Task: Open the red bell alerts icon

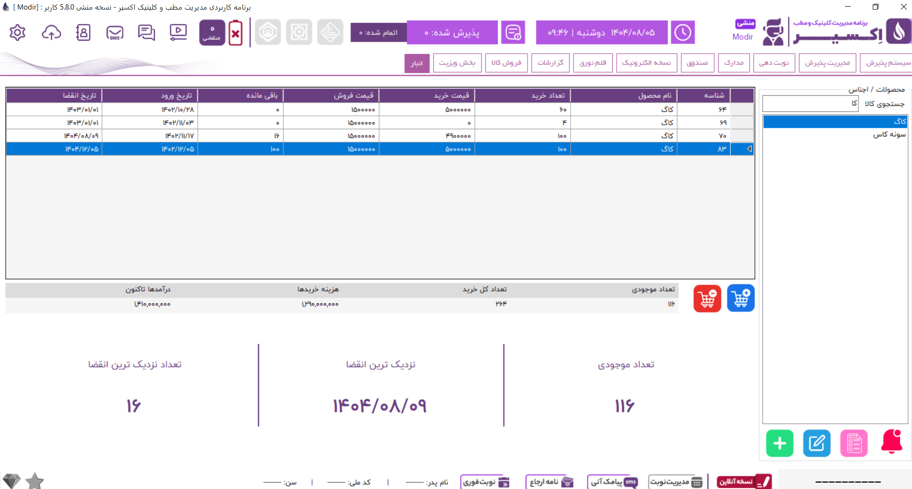Action: tap(891, 442)
